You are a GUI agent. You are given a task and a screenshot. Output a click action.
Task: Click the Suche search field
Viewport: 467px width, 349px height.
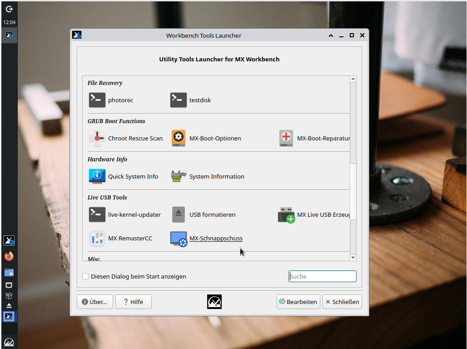coord(322,276)
